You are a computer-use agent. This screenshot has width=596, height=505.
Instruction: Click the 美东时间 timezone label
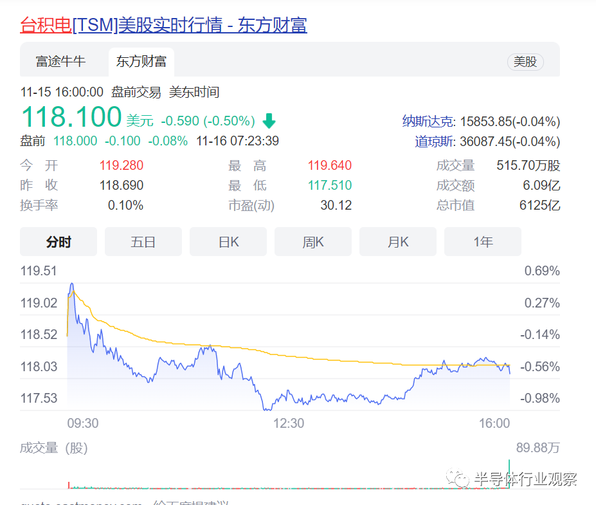tap(194, 92)
